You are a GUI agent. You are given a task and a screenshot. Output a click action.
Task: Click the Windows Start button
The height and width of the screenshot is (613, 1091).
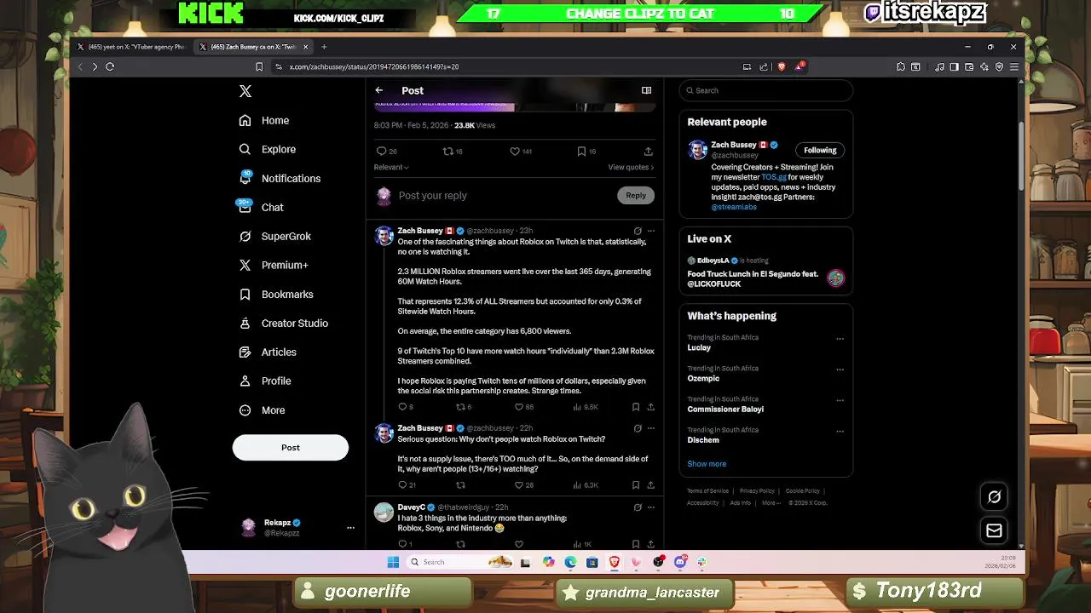pos(393,562)
